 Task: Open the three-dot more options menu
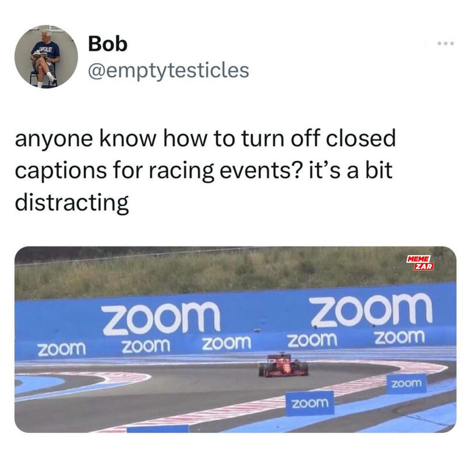(x=446, y=44)
